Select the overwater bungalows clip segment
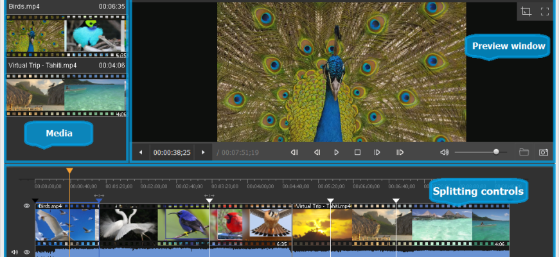Screen dimensions: 559x257 point(442,225)
